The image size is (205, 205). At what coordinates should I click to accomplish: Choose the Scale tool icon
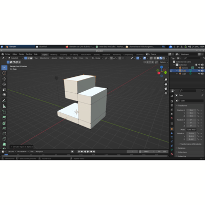[4, 90]
